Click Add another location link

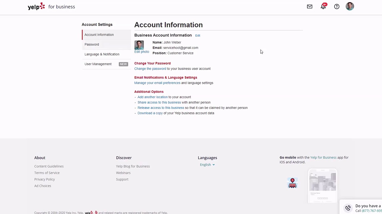coord(153,97)
